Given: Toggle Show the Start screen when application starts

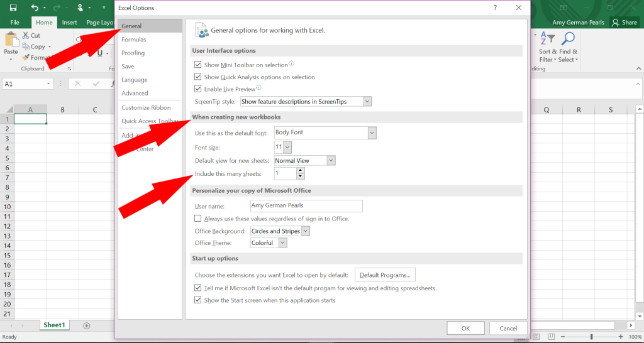Looking at the screenshot, I should tap(198, 300).
